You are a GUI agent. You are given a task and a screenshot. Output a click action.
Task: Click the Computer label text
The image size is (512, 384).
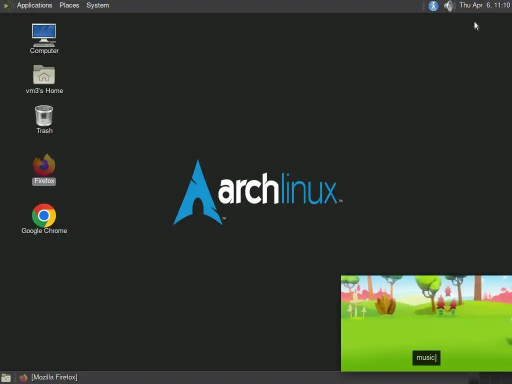[44, 51]
